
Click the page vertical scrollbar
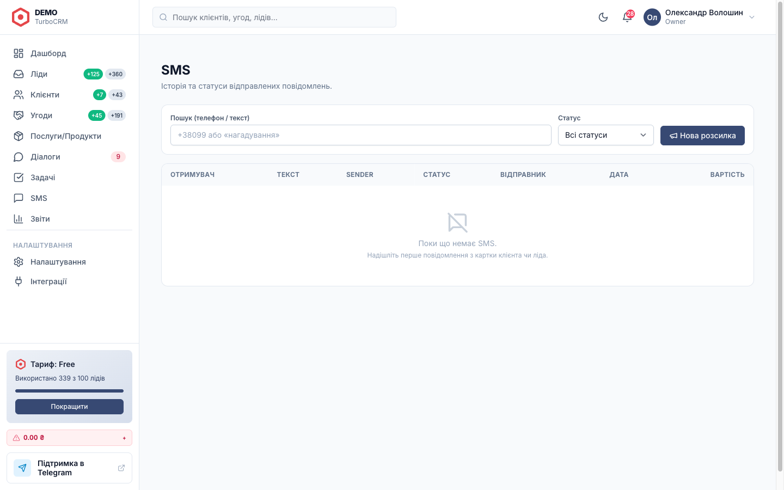coord(780,237)
